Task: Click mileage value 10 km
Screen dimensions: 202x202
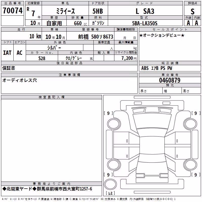Action: [35, 36]
